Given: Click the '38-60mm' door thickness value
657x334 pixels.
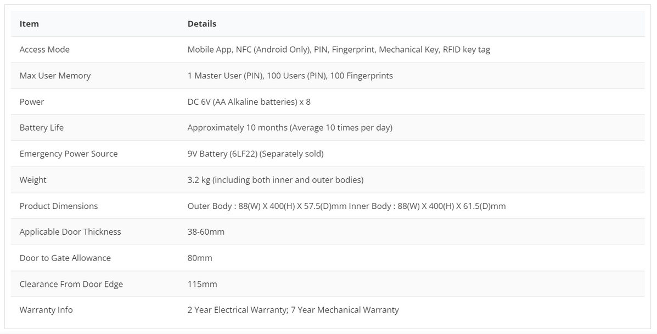Looking at the screenshot, I should click(x=206, y=231).
